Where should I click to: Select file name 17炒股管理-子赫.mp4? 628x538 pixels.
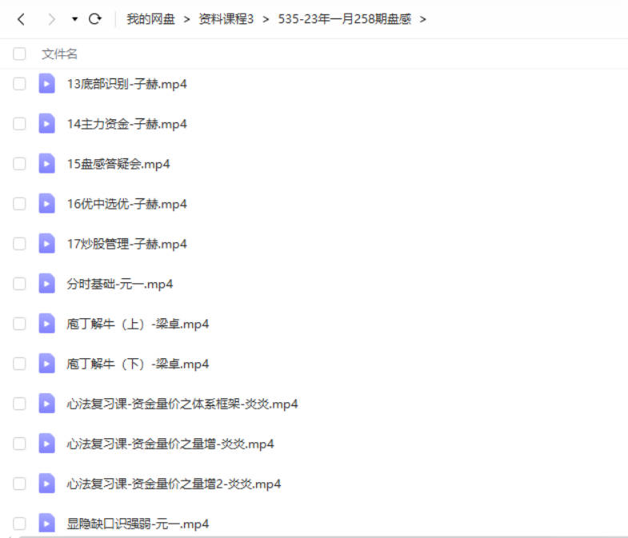tap(127, 244)
